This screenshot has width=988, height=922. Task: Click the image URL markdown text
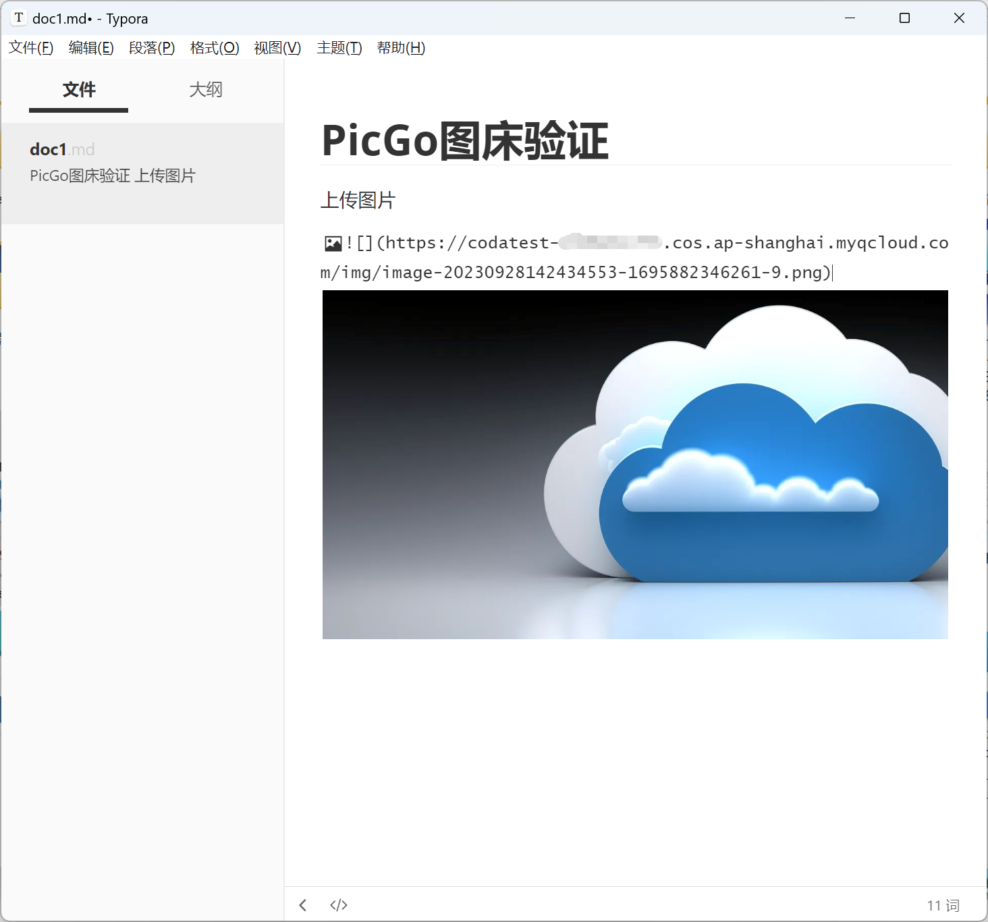[634, 257]
